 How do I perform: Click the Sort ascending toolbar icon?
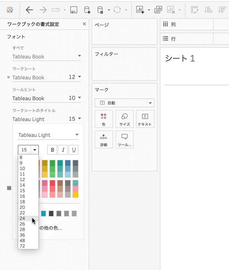pyautogui.click(x=208, y=10)
